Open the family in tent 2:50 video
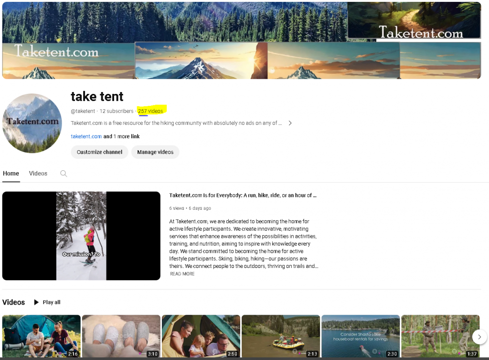 (201, 336)
